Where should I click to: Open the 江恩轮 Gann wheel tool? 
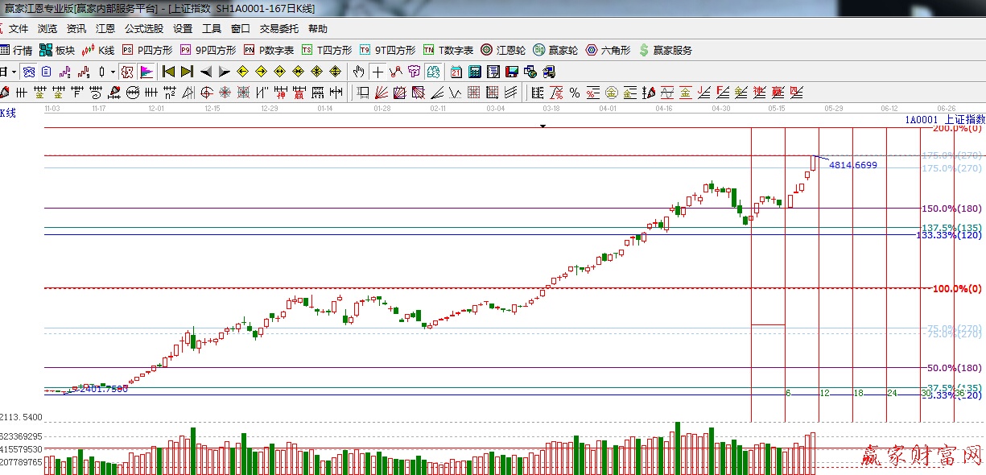tap(503, 50)
